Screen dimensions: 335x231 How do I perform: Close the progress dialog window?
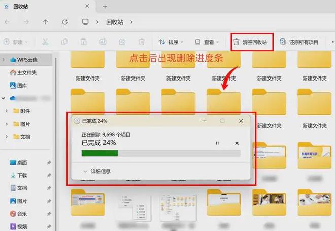pos(241,121)
